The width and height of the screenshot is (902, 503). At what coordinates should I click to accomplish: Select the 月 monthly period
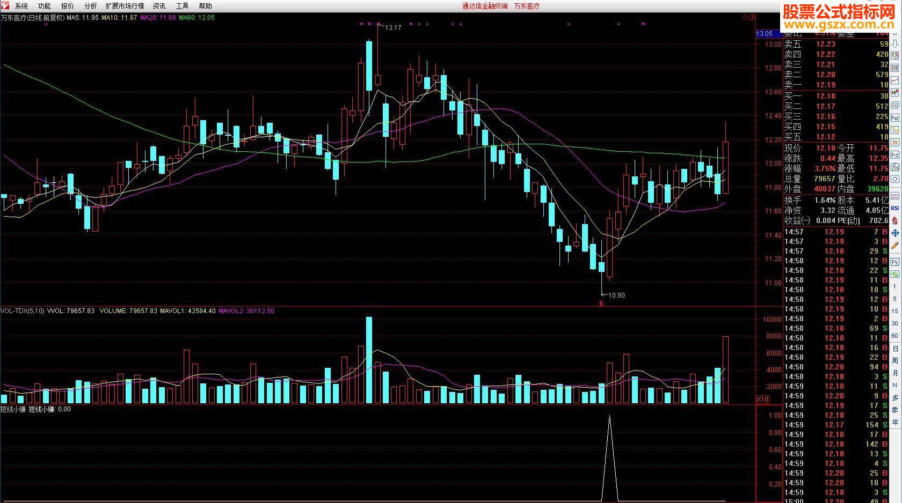coord(895,373)
